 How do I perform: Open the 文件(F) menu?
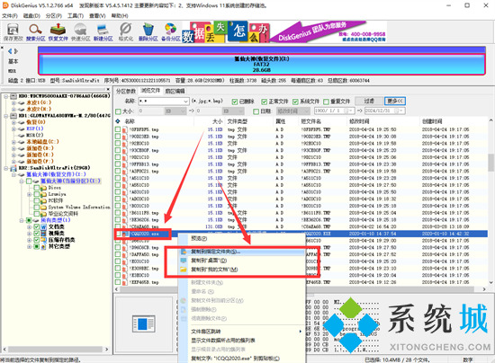[10, 16]
